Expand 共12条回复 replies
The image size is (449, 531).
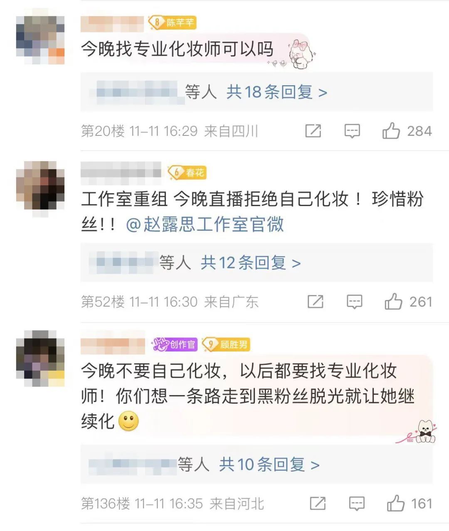coord(251,263)
